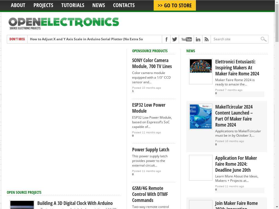Click 'Posted 10 months ago' under SONY Camera
Screen dimensions: 279x209
[x=146, y=88]
